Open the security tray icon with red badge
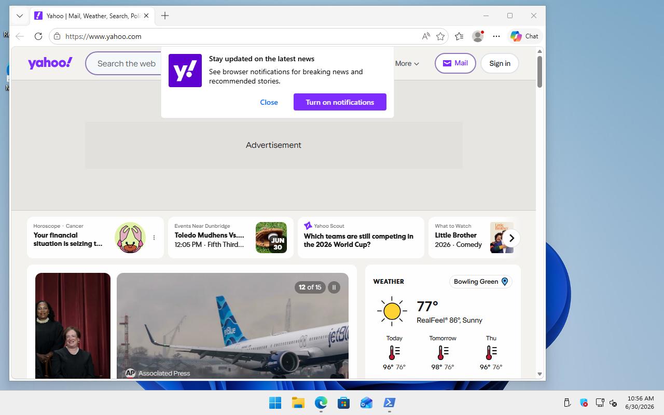Screen dimensions: 664x415 [x=584, y=403]
